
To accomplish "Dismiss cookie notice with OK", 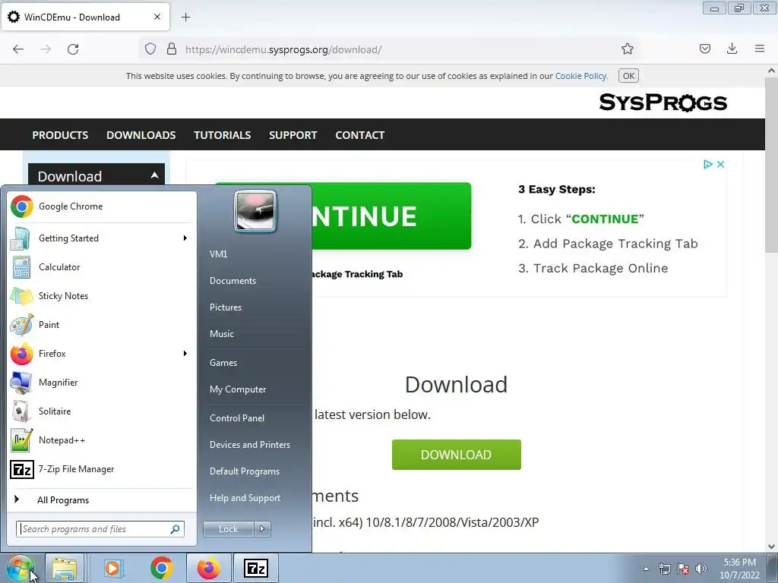I will (x=628, y=76).
